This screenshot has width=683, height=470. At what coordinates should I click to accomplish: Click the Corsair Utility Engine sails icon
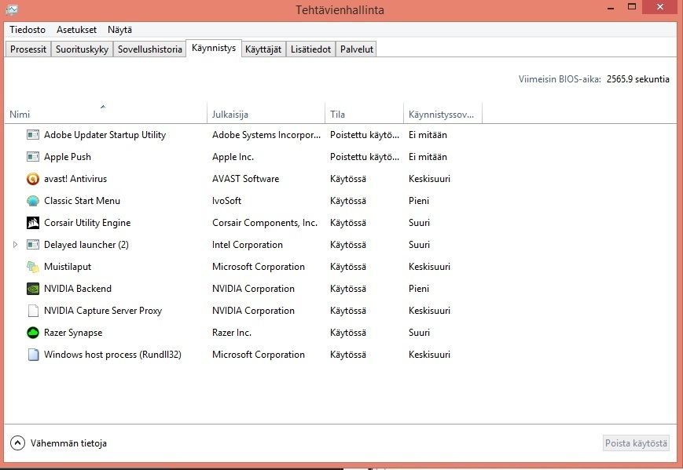[x=33, y=223]
